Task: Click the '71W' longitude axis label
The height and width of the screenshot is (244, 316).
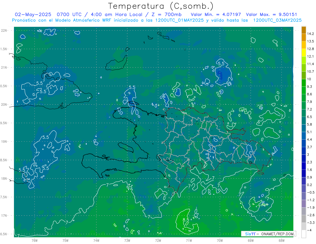Action: [x=189, y=240]
